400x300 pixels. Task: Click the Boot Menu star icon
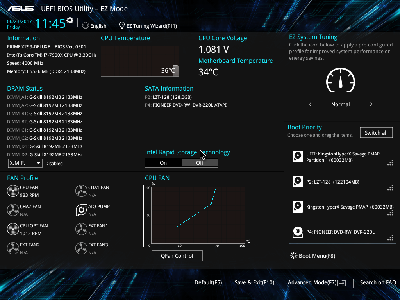(x=294, y=255)
